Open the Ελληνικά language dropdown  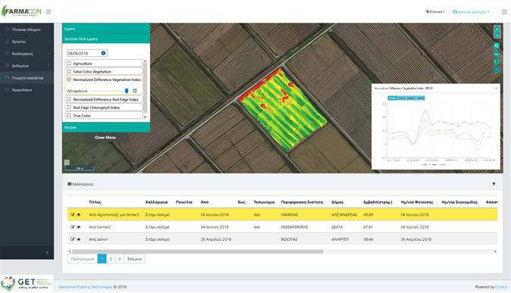pyautogui.click(x=435, y=11)
